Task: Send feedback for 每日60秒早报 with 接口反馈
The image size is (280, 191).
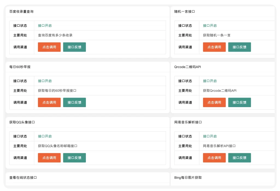Action: coord(74,102)
